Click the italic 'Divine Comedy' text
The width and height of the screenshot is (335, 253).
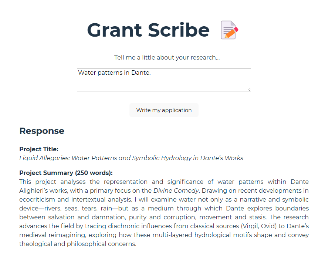(x=176, y=190)
